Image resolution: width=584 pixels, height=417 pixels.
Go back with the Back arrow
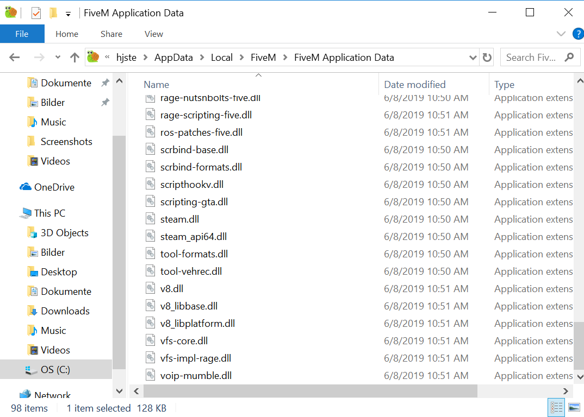15,58
